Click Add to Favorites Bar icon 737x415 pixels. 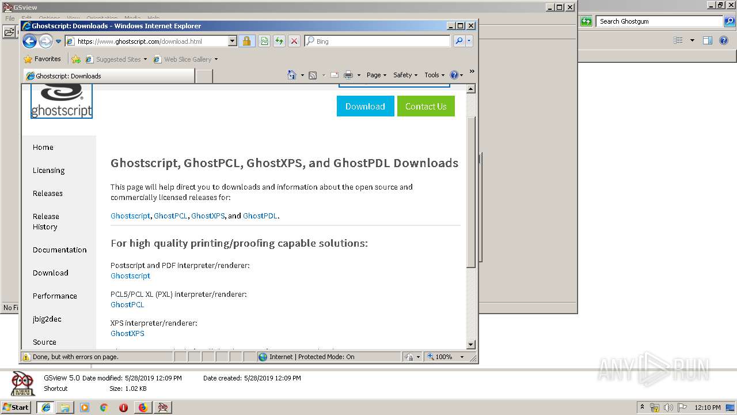[x=76, y=59]
